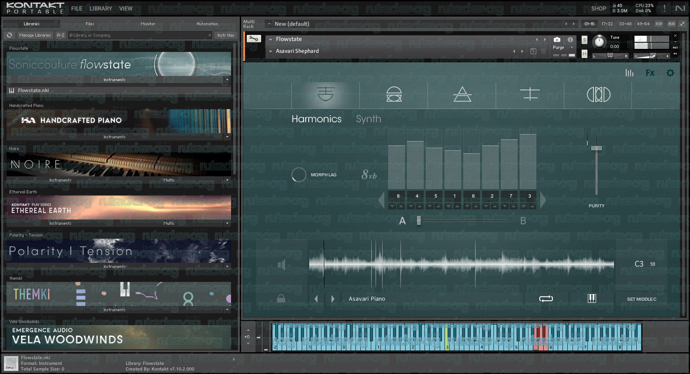This screenshot has height=374, width=690.
Task: Toggle the A-Z library sorting
Action: pyautogui.click(x=61, y=35)
